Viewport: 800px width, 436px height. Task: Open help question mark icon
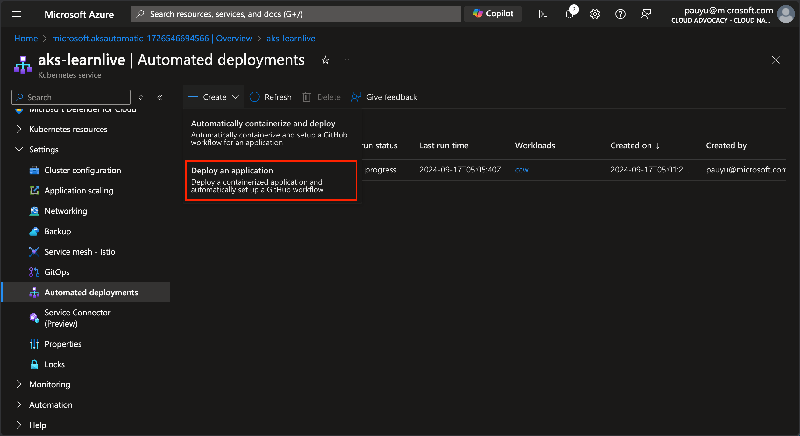pyautogui.click(x=620, y=14)
